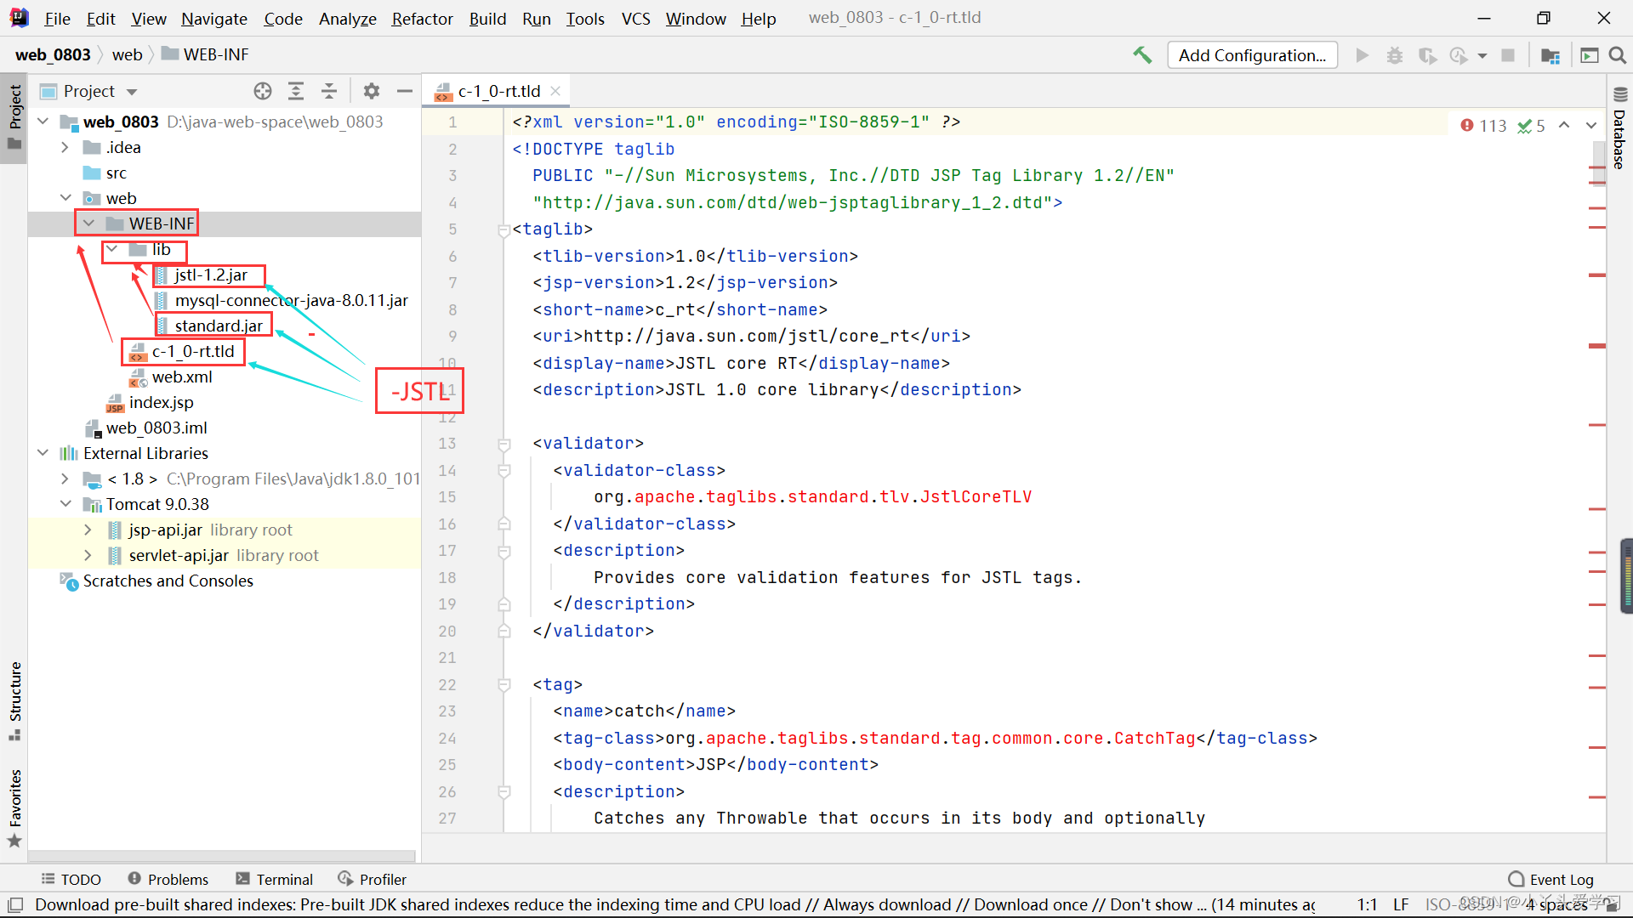Open the Profiler tool window
The height and width of the screenshot is (918, 1633).
pyautogui.click(x=373, y=879)
